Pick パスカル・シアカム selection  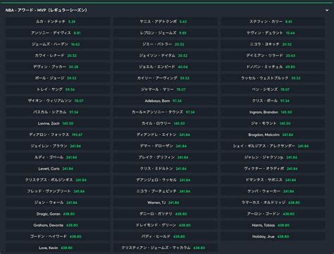58,112
